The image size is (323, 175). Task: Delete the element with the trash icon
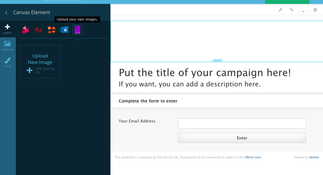[315, 10]
